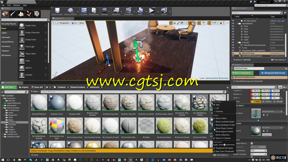Toggle Thumbnail Edit Mode checkbox
The image size is (288, 162).
pos(214,148)
